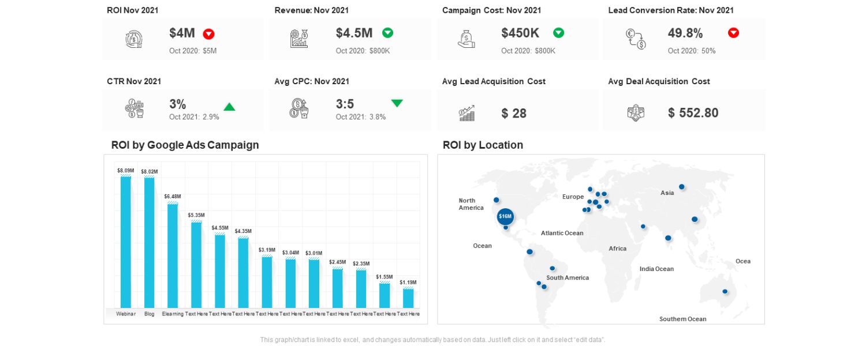The height and width of the screenshot is (346, 866).
Task: Select the Avg Deal Acquisition Cost cash icon
Action: (x=635, y=113)
